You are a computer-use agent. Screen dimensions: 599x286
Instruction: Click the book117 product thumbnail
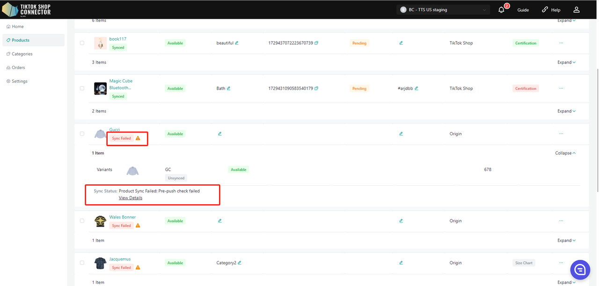pos(100,43)
